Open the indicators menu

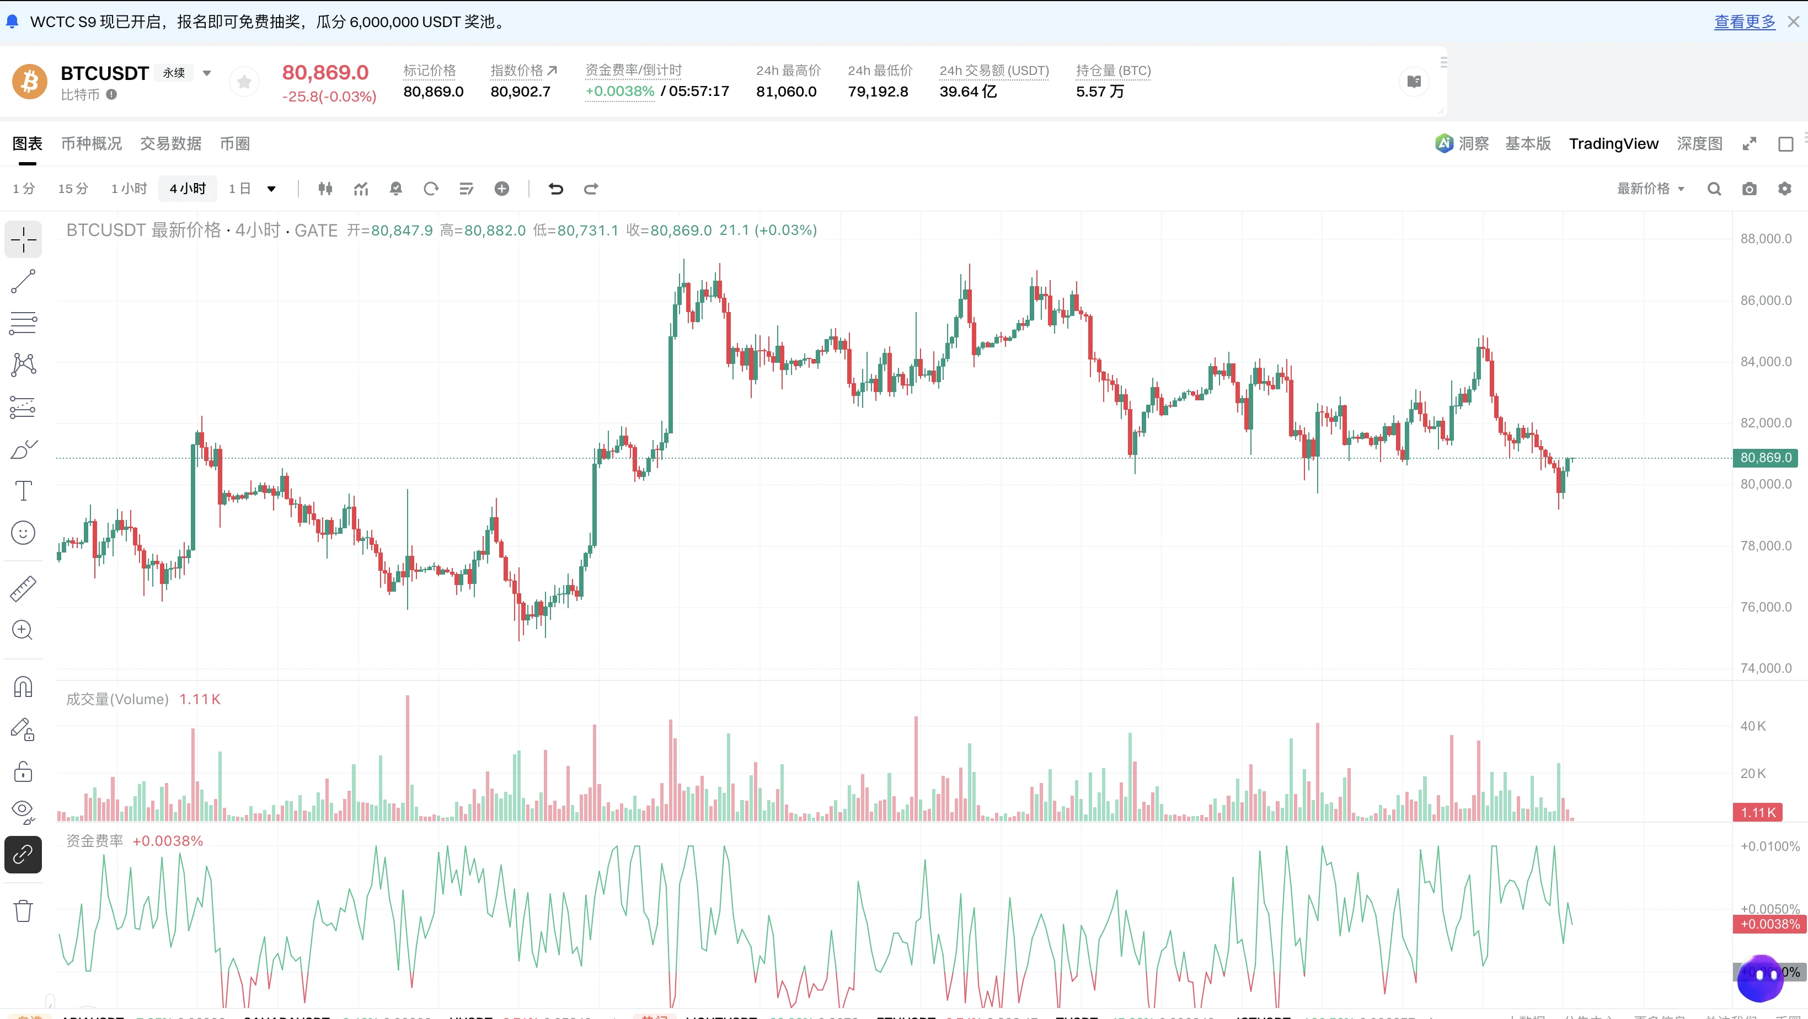[x=361, y=188]
